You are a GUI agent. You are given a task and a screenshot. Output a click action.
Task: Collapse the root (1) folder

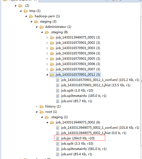click(37, 112)
